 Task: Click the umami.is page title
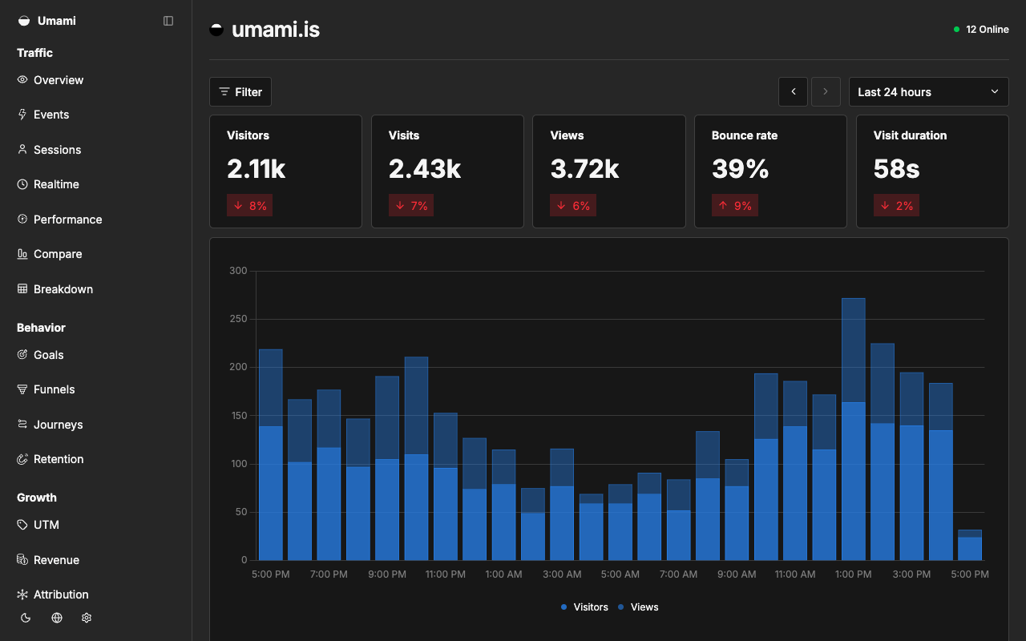[276, 30]
